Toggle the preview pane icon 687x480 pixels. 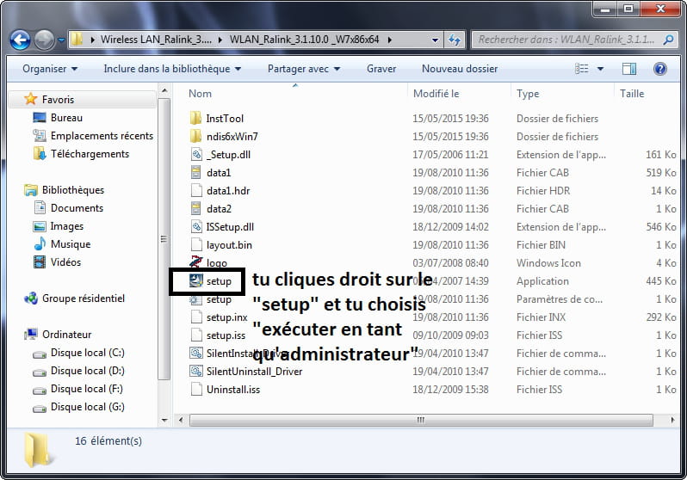(x=629, y=69)
